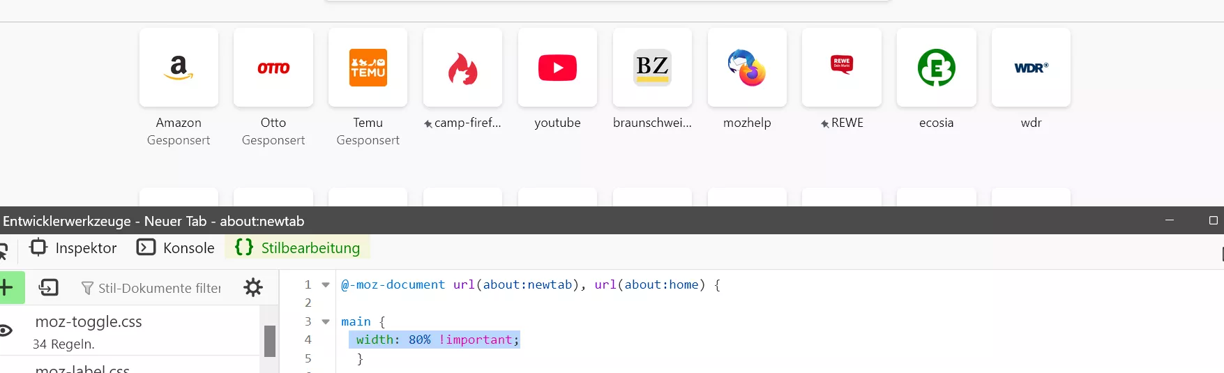Click the stylesheet list scrollbar thumb
Image resolution: width=1224 pixels, height=373 pixels.
(270, 341)
